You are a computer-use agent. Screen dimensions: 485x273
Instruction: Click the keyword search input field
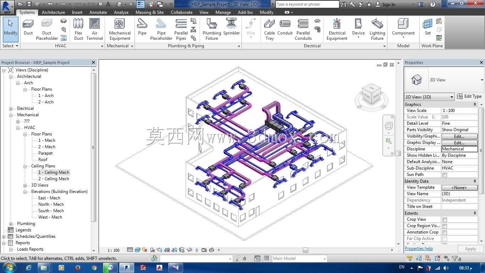(307, 4)
